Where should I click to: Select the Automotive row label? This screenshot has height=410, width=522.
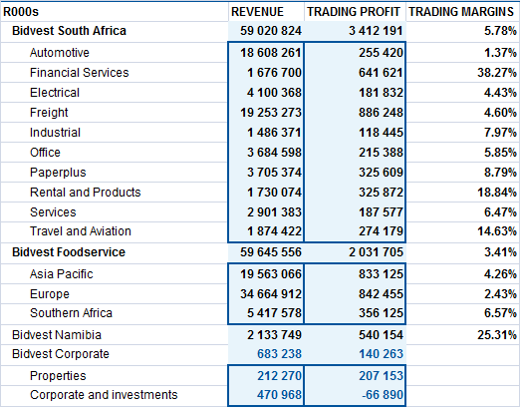point(60,53)
